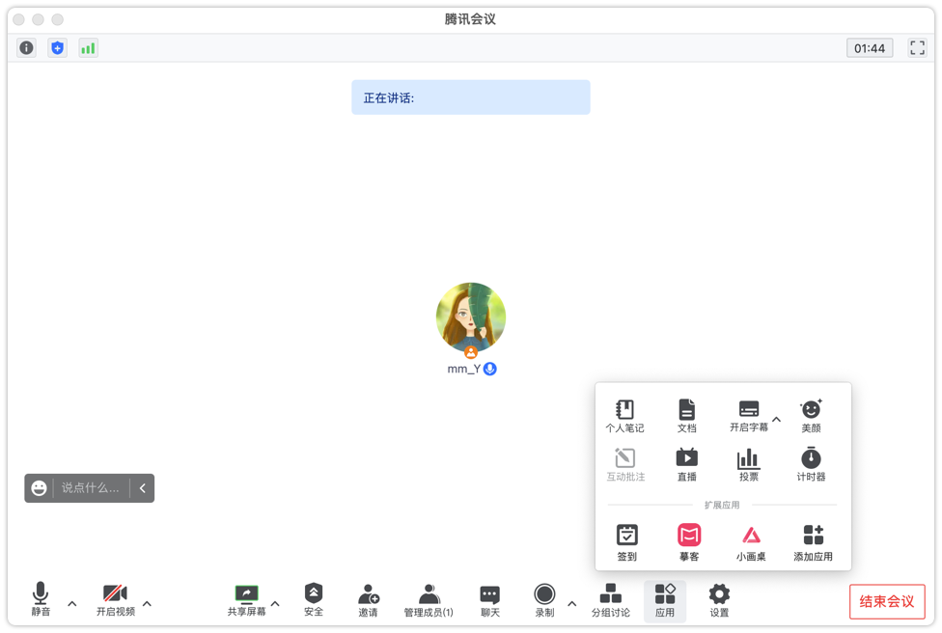The height and width of the screenshot is (633, 942).
Task: Launch the 摹客 extension app
Action: [x=689, y=543]
